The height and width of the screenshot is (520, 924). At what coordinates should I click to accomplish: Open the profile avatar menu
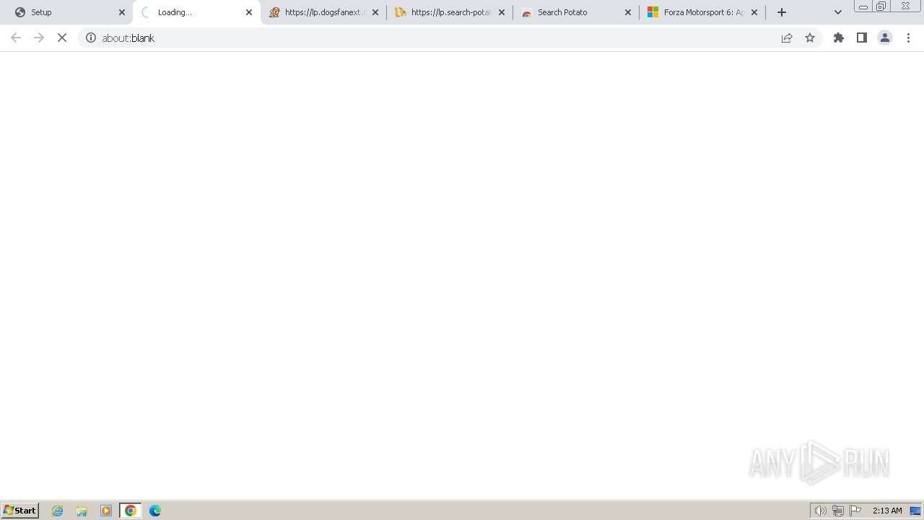pos(885,38)
